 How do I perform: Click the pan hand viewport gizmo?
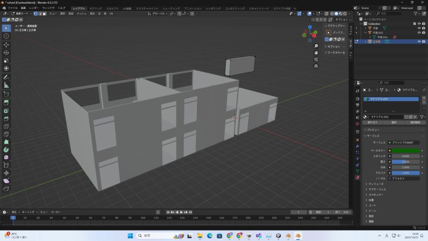pos(316,52)
